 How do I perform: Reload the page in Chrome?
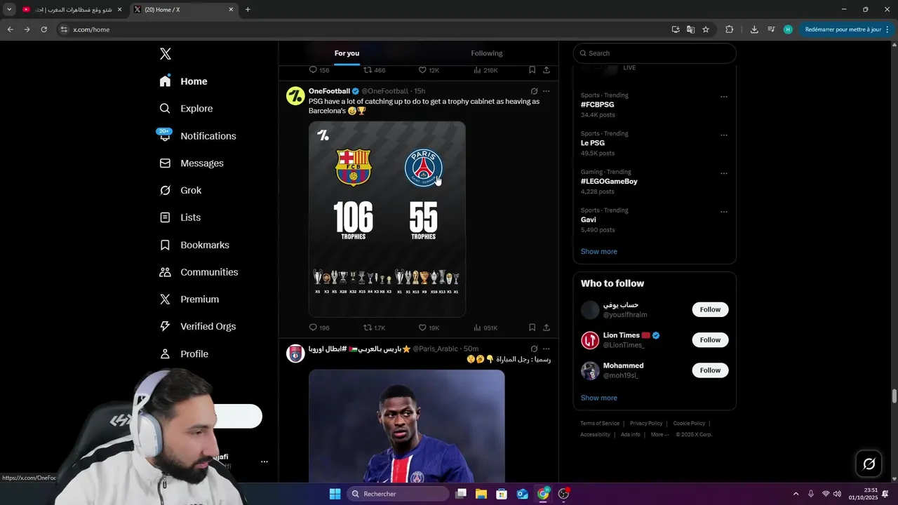click(x=43, y=29)
